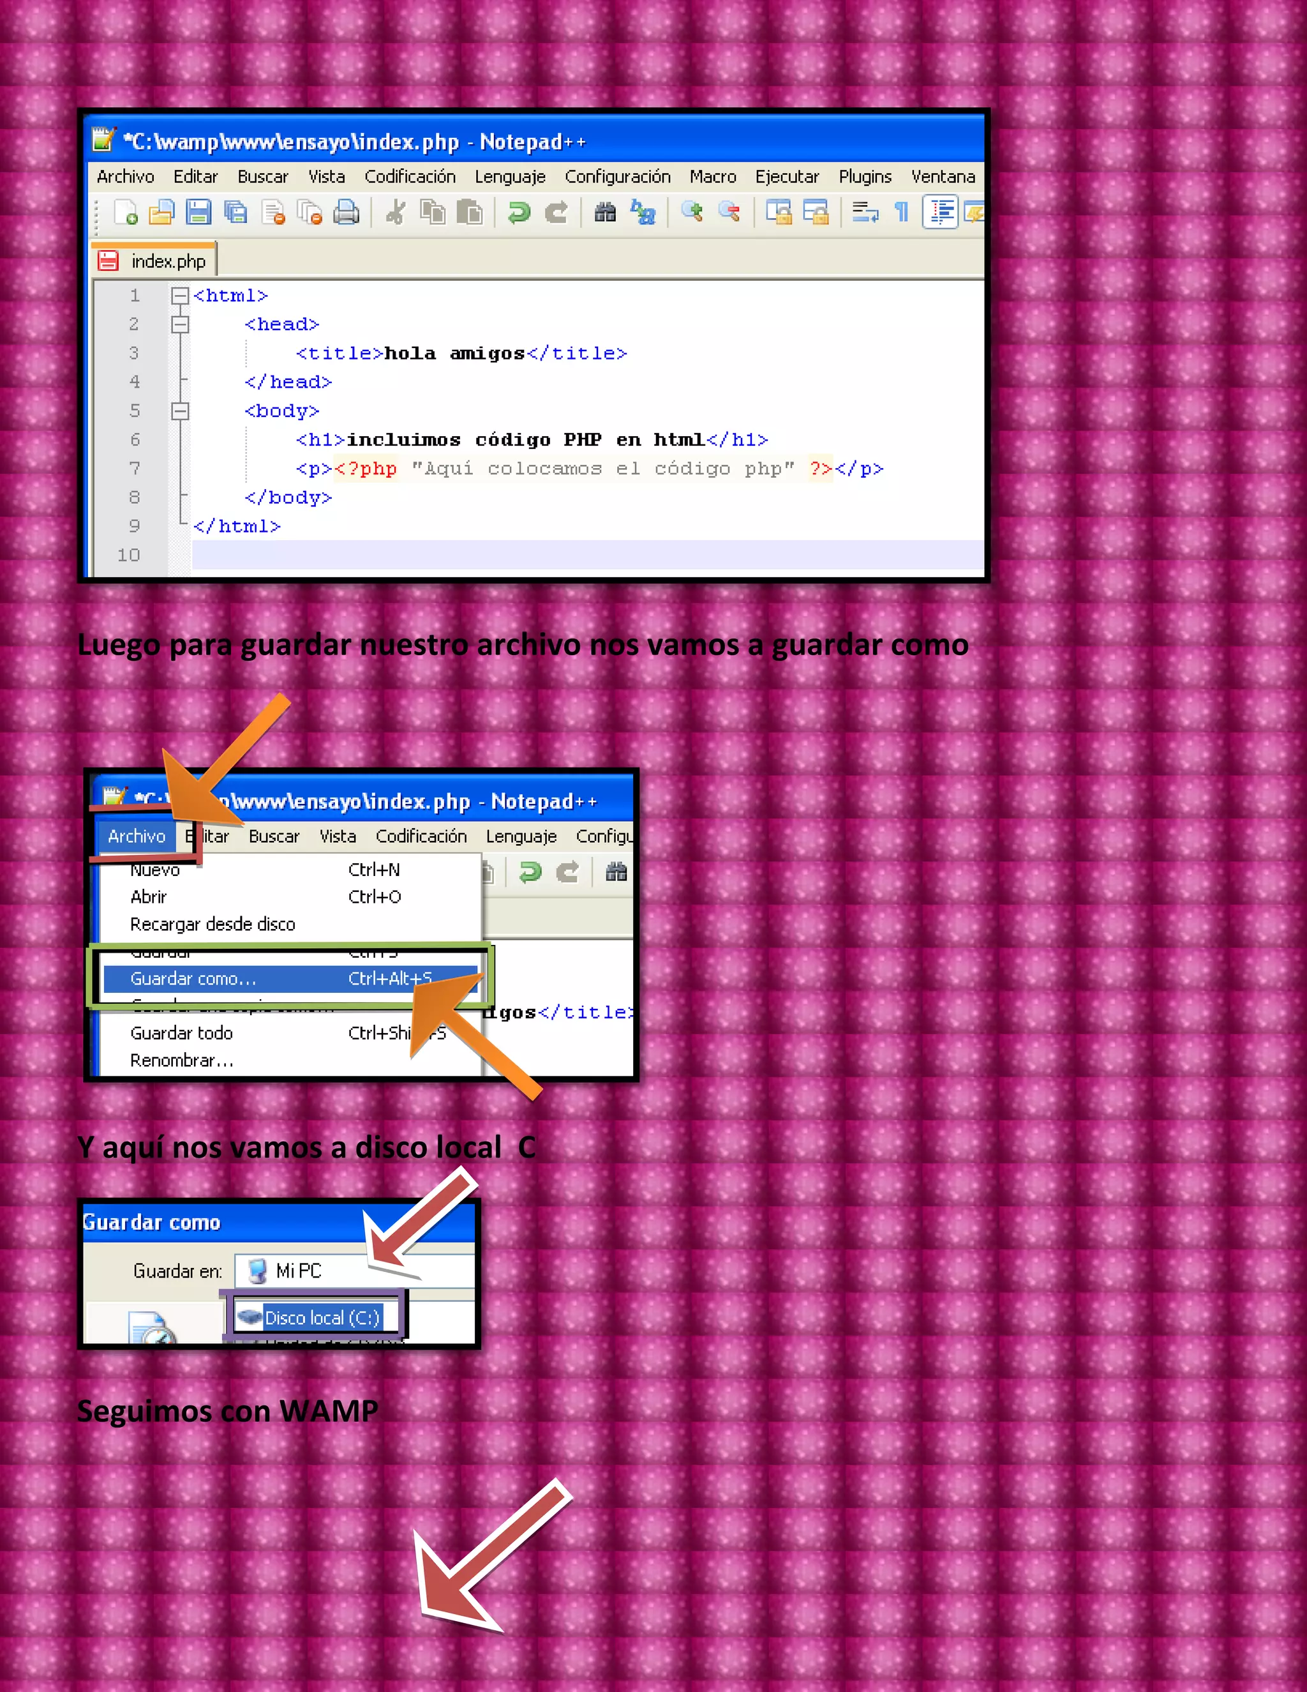The image size is (1307, 1692).
Task: Choose Recargar desde disco menu entry
Action: (291, 923)
